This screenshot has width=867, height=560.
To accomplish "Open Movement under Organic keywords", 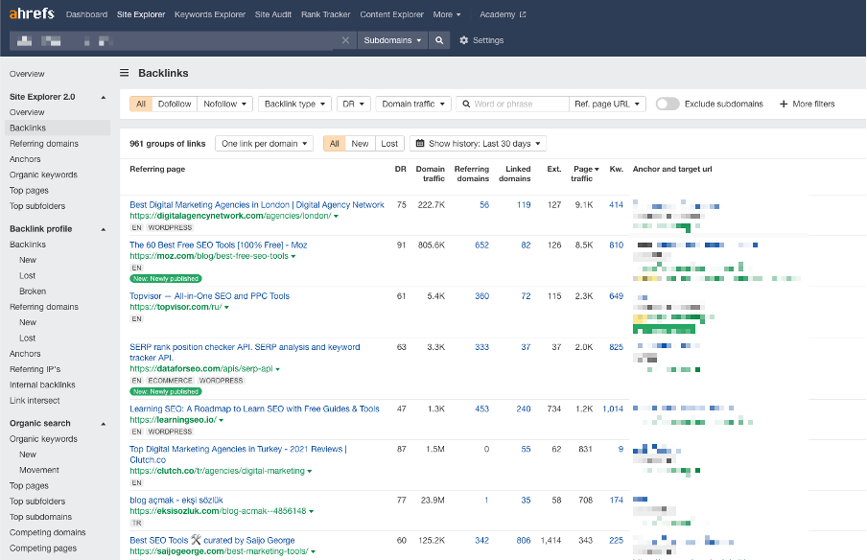I will click(39, 470).
